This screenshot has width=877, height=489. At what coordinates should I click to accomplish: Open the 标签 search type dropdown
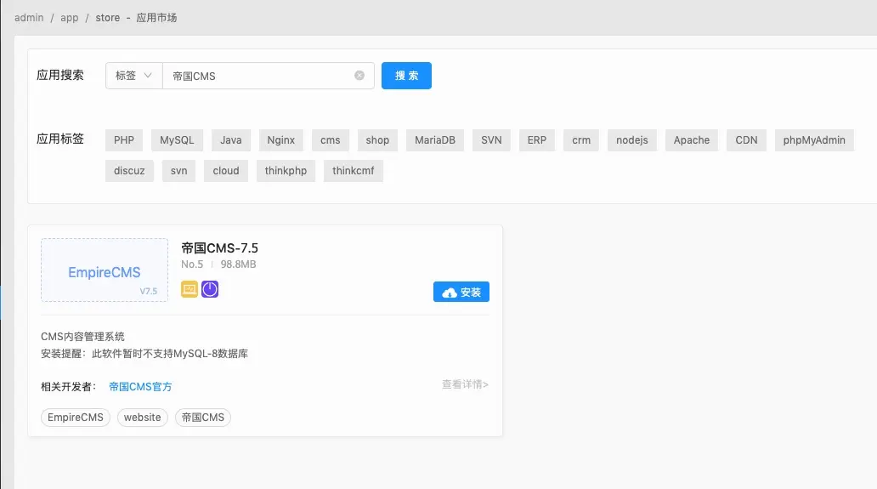[x=133, y=76]
